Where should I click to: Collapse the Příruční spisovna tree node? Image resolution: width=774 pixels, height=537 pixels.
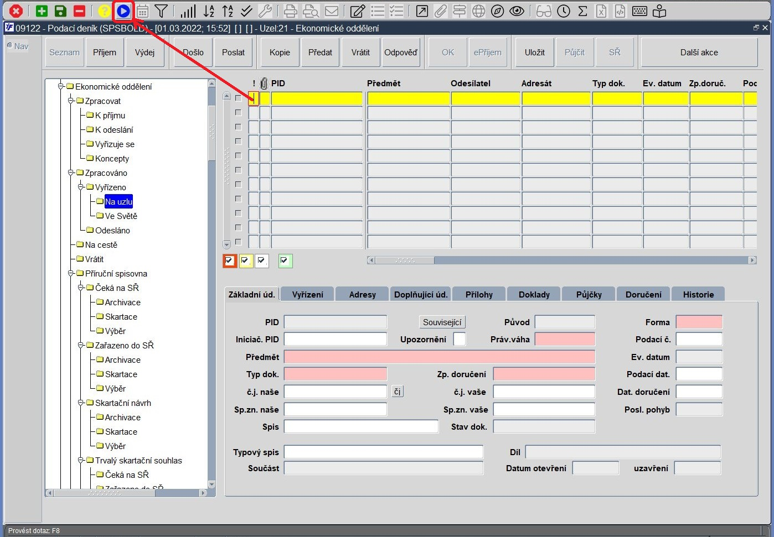[71, 273]
